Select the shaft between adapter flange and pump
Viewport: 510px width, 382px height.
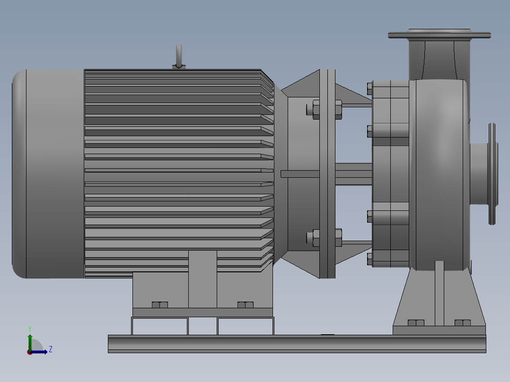(353, 174)
